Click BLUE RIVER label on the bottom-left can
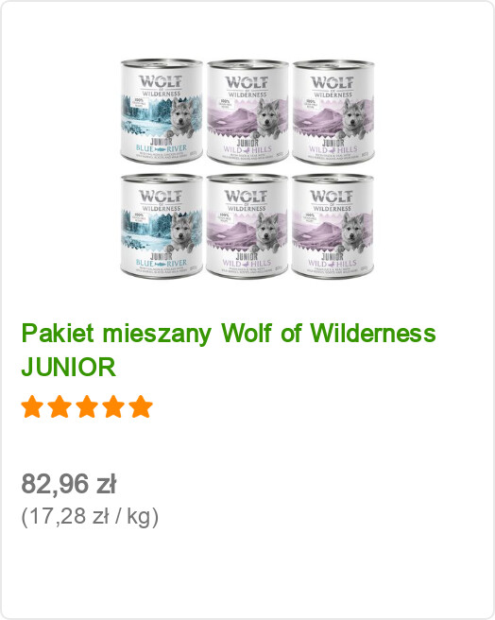 (162, 263)
